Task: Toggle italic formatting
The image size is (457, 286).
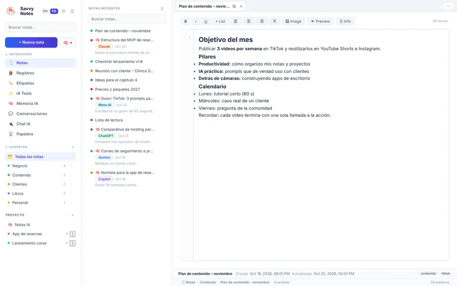Action: point(196,21)
